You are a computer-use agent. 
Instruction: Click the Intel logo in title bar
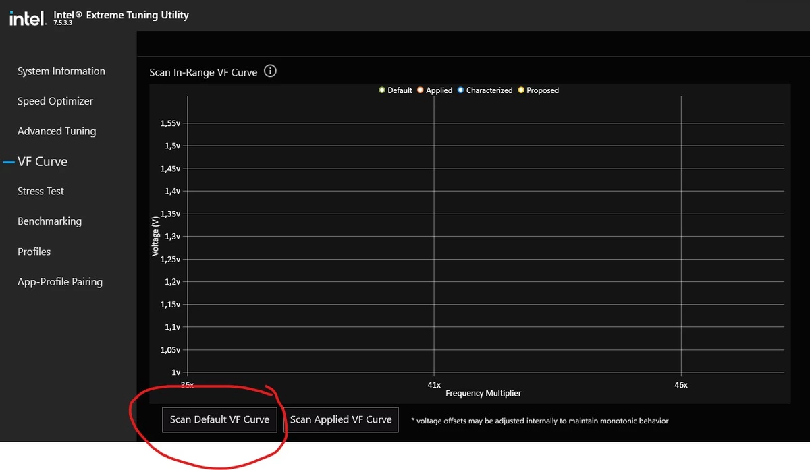pos(27,19)
